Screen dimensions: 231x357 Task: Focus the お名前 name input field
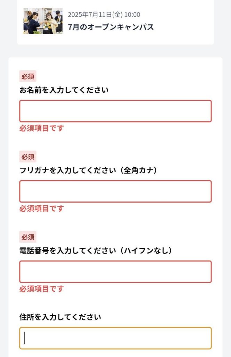[115, 111]
